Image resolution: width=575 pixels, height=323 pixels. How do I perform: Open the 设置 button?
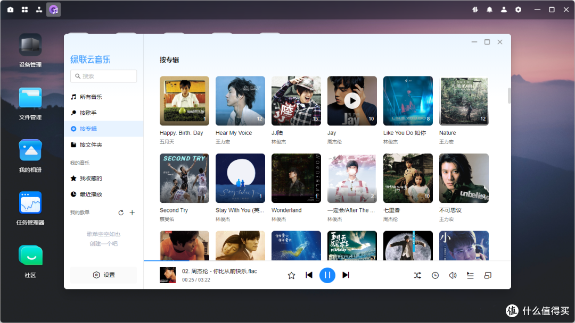click(103, 275)
